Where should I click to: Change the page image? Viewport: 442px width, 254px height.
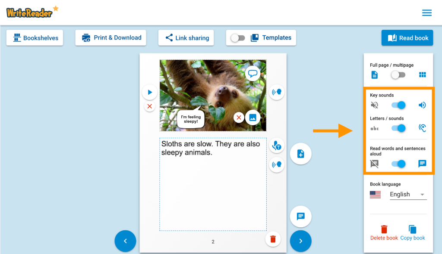pyautogui.click(x=253, y=117)
